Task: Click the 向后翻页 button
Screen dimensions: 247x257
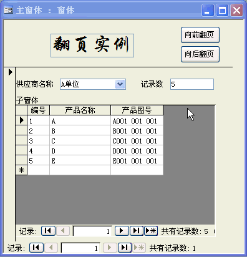Action: click(200, 54)
